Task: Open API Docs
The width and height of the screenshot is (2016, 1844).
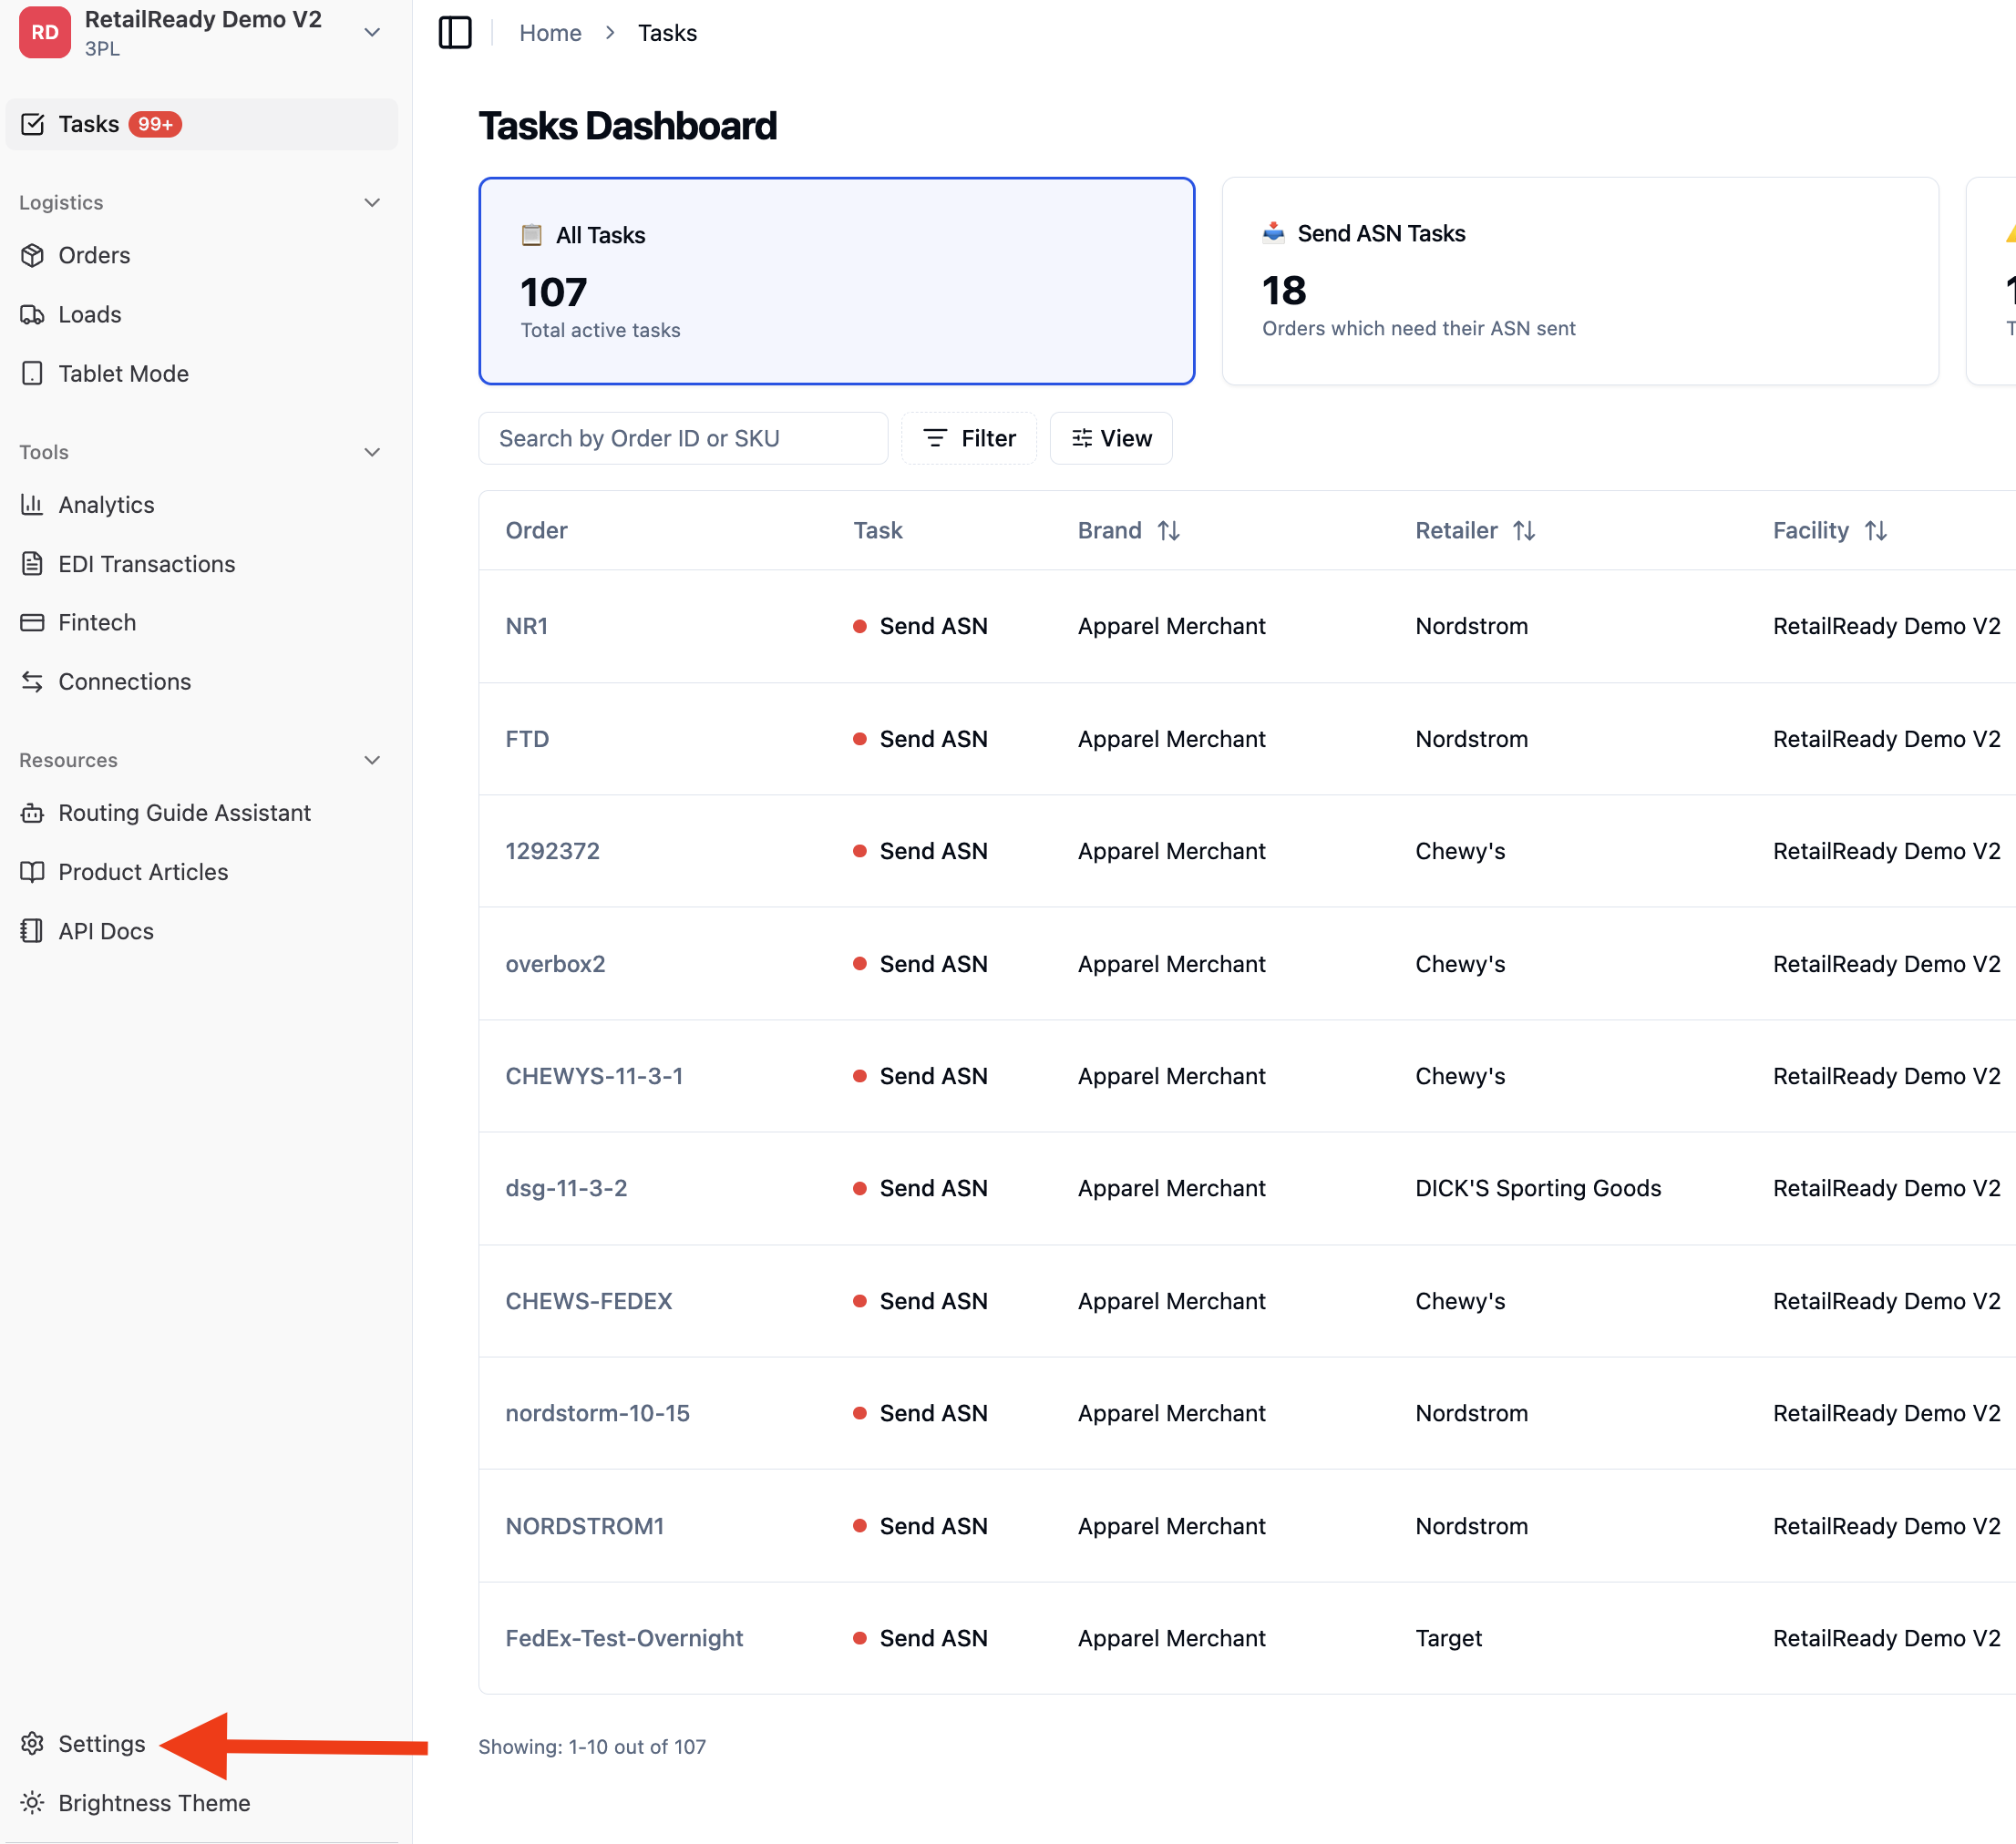Action: (x=106, y=930)
